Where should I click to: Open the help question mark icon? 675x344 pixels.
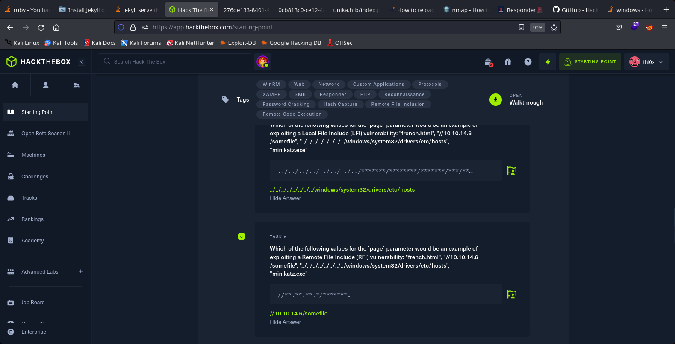[528, 62]
